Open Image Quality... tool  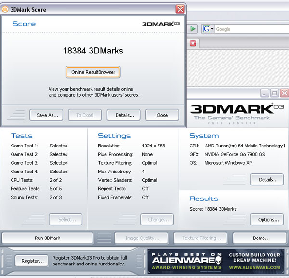click(141, 238)
